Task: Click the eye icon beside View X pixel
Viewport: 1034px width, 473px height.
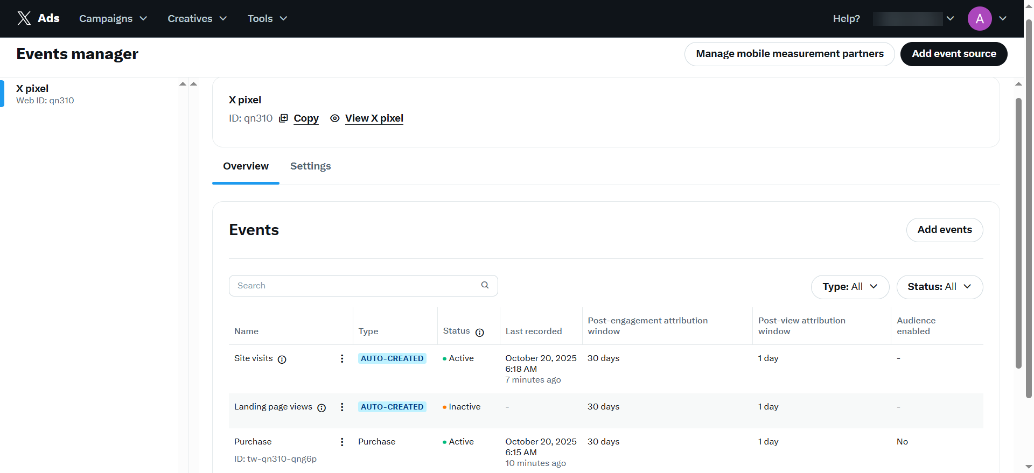Action: click(x=335, y=118)
